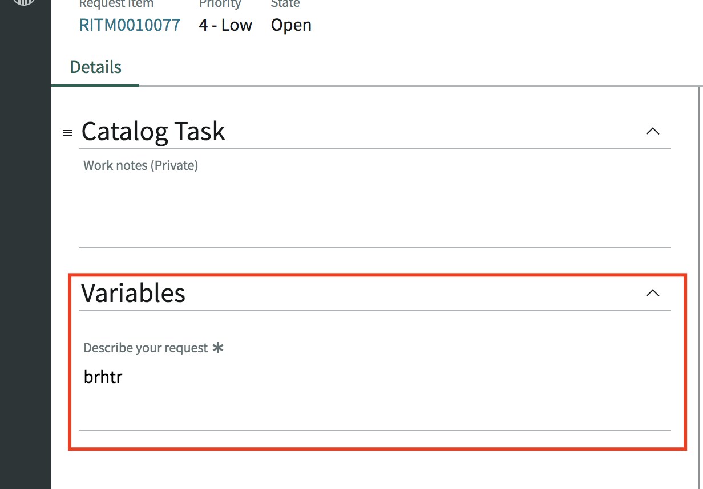The image size is (703, 489).
Task: Open the RITM0010077 request item link
Action: point(130,25)
